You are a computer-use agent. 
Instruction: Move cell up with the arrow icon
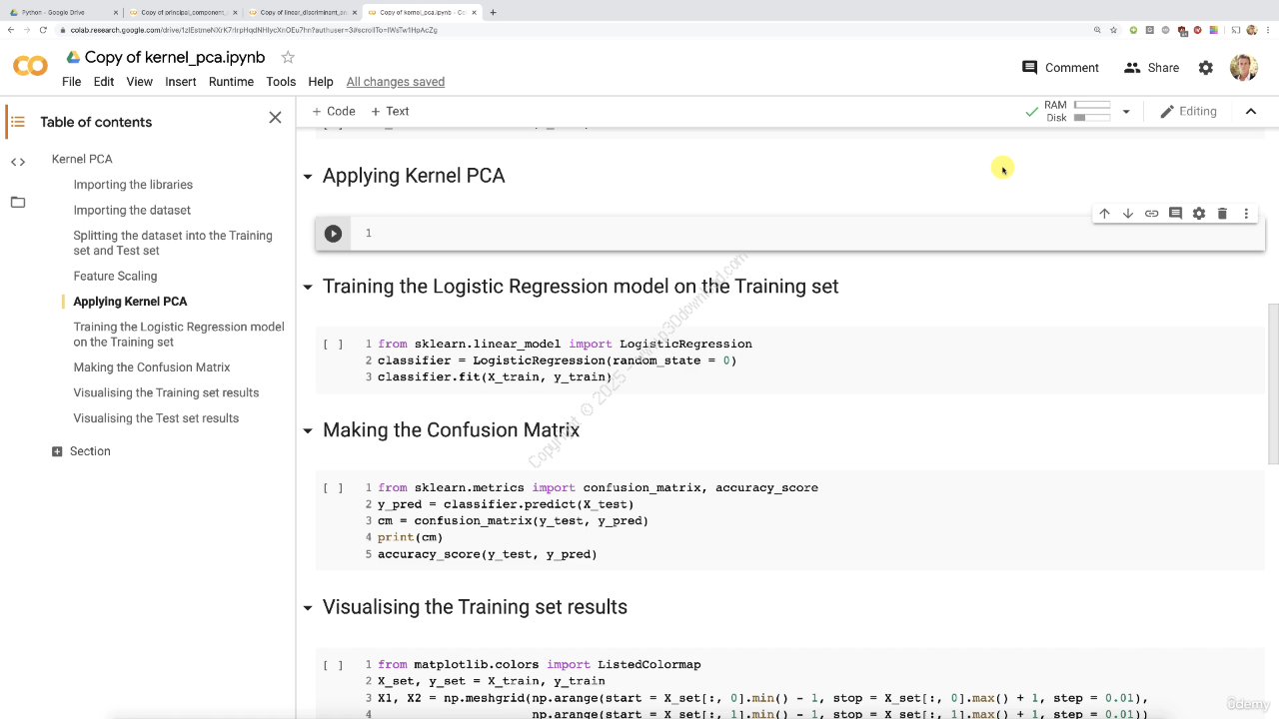click(1104, 214)
